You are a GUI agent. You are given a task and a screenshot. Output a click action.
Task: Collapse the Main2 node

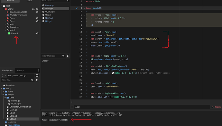coord(5,30)
